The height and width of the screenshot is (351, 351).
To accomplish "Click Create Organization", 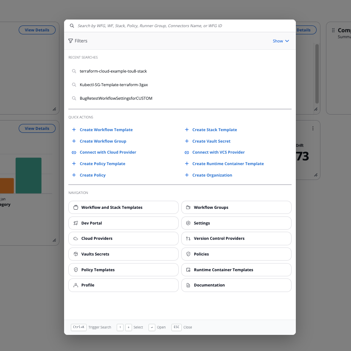I will (x=211, y=175).
